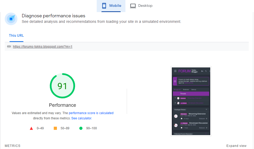Click the METRICS heading

(12, 146)
